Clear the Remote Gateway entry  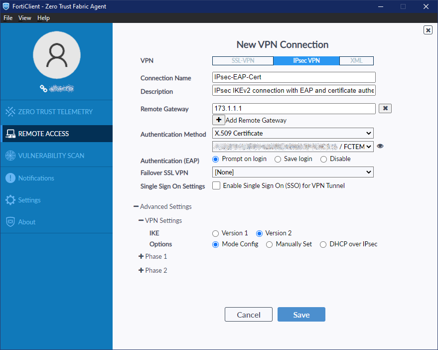[385, 108]
